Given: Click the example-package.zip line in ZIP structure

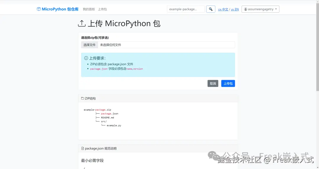Looking at the screenshot, I should tap(97, 110).
